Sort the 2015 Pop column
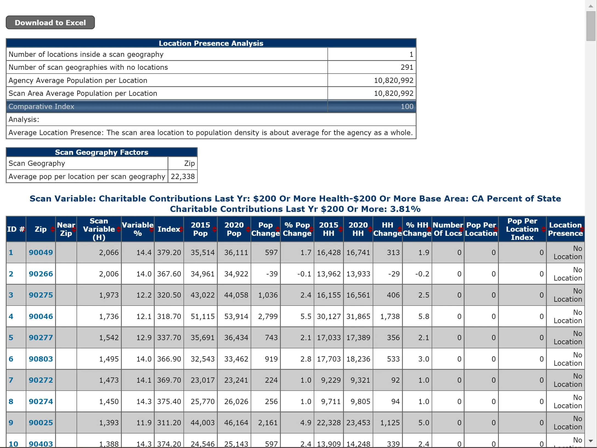The height and width of the screenshot is (448, 597). tap(214, 229)
